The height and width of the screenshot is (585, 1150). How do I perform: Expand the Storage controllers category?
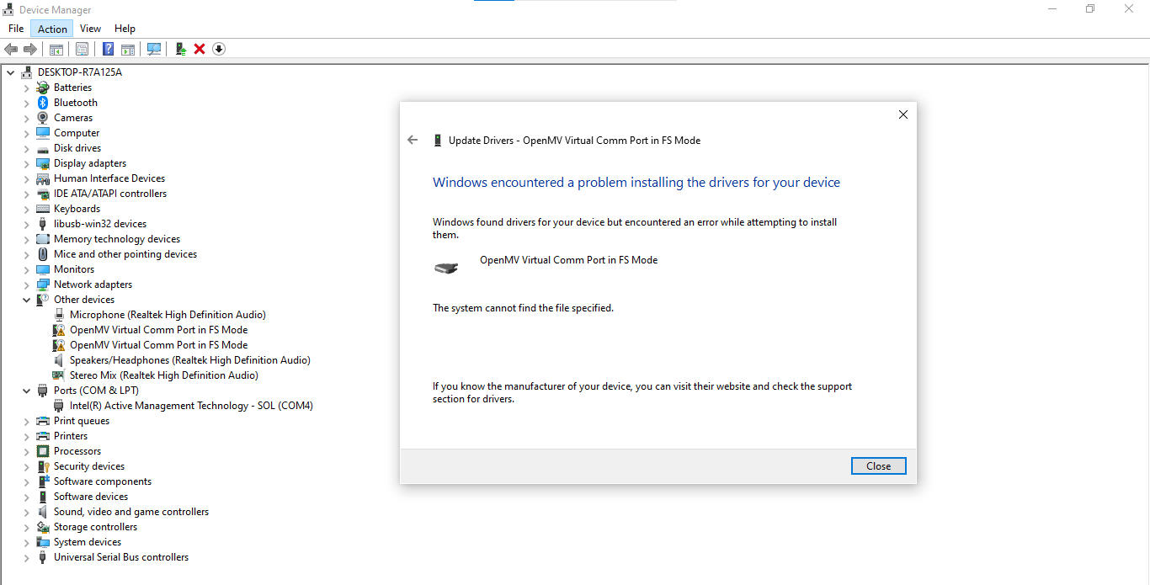click(x=26, y=527)
